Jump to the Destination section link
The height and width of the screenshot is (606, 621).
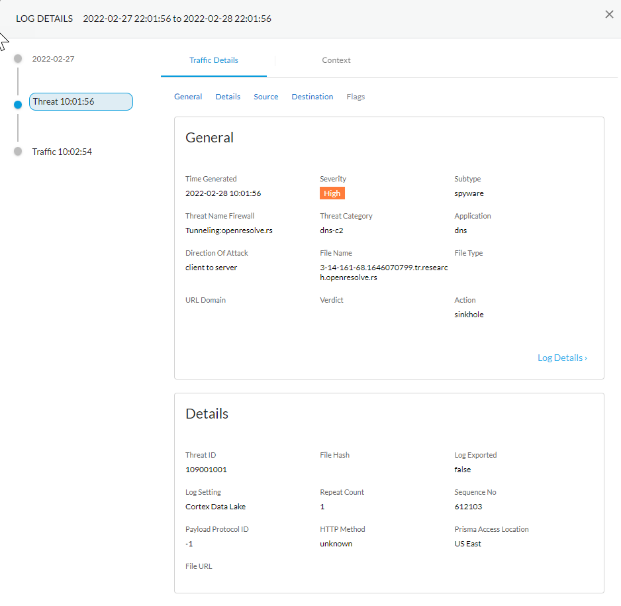pyautogui.click(x=312, y=97)
